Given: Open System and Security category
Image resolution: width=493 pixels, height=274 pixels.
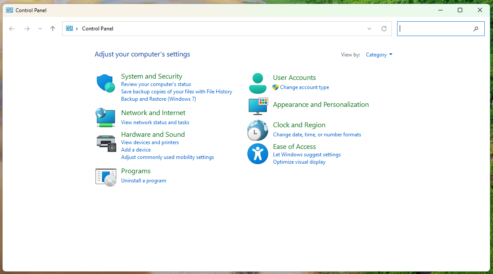Looking at the screenshot, I should [151, 76].
